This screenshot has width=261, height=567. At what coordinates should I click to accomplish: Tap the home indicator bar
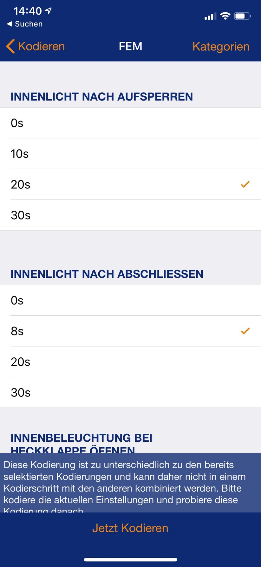130,559
